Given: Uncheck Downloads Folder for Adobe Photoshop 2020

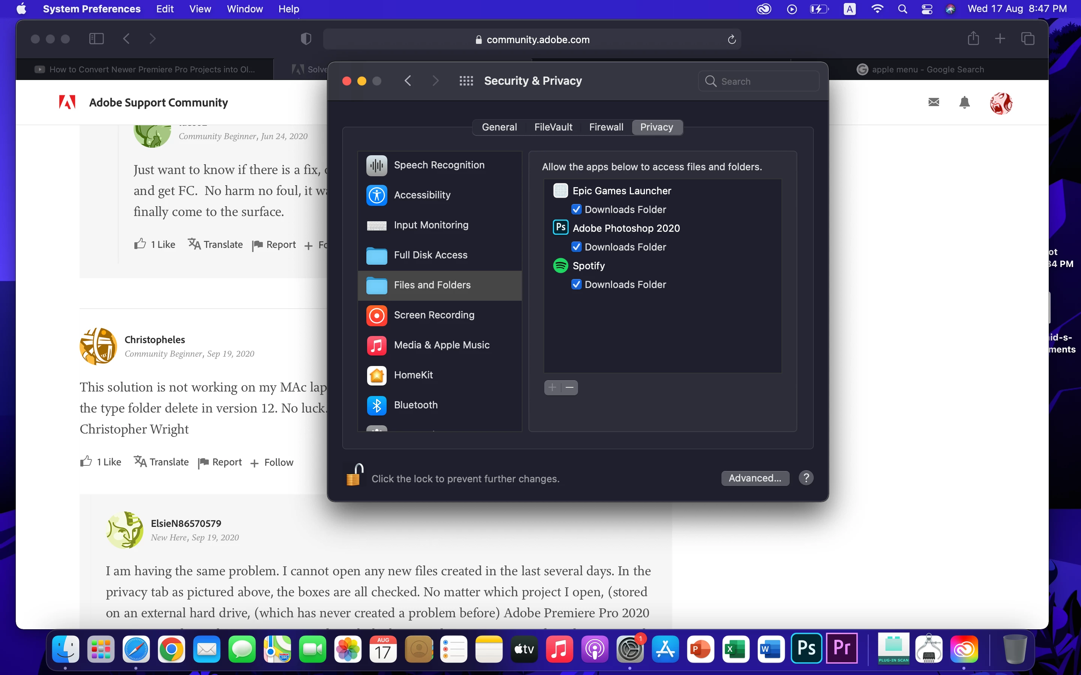Looking at the screenshot, I should tap(576, 247).
